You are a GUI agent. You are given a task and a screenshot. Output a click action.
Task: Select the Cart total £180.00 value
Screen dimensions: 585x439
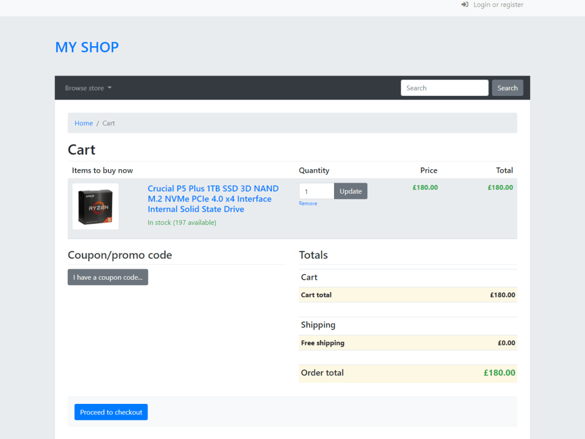(x=503, y=295)
